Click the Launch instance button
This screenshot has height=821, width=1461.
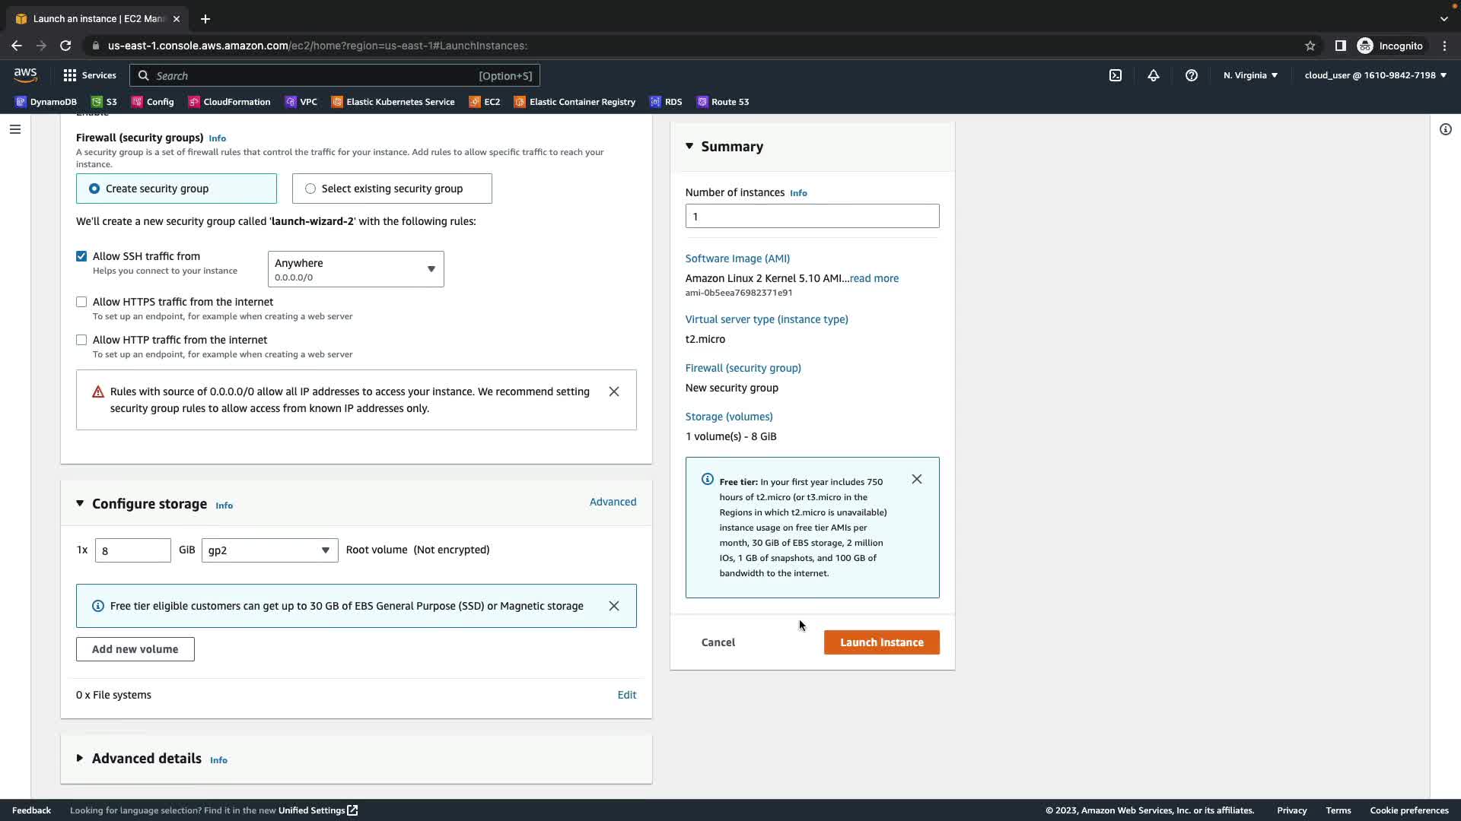tap(881, 642)
